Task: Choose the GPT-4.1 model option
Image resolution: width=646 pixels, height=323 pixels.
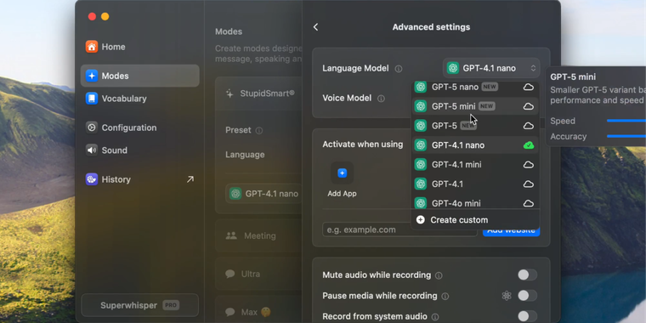Action: pos(475,184)
